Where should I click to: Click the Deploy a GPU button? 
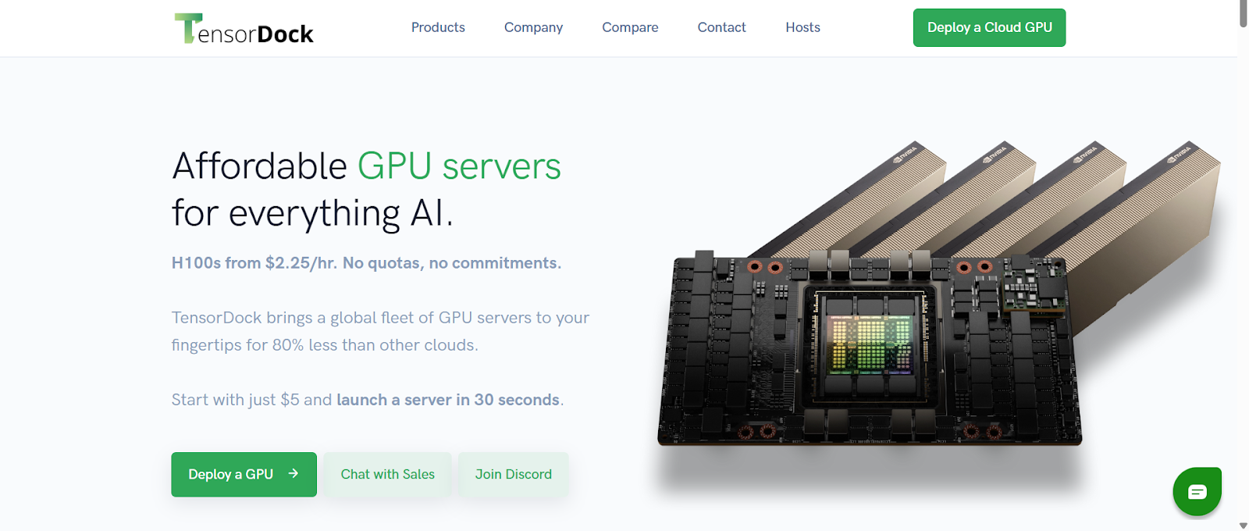244,474
